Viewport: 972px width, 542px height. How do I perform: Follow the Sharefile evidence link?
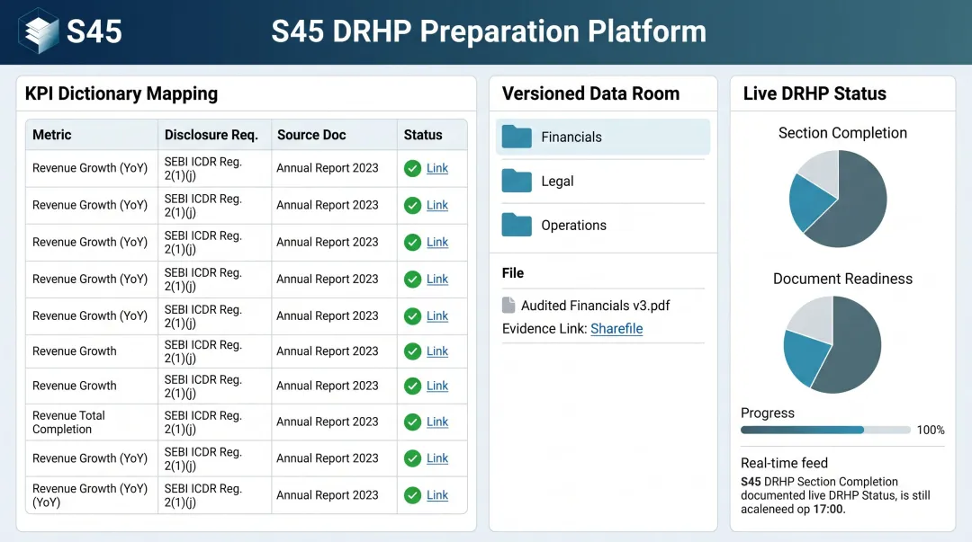[616, 328]
